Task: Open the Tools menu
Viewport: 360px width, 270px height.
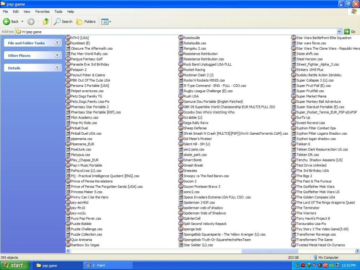Action: pyautogui.click(x=58, y=12)
